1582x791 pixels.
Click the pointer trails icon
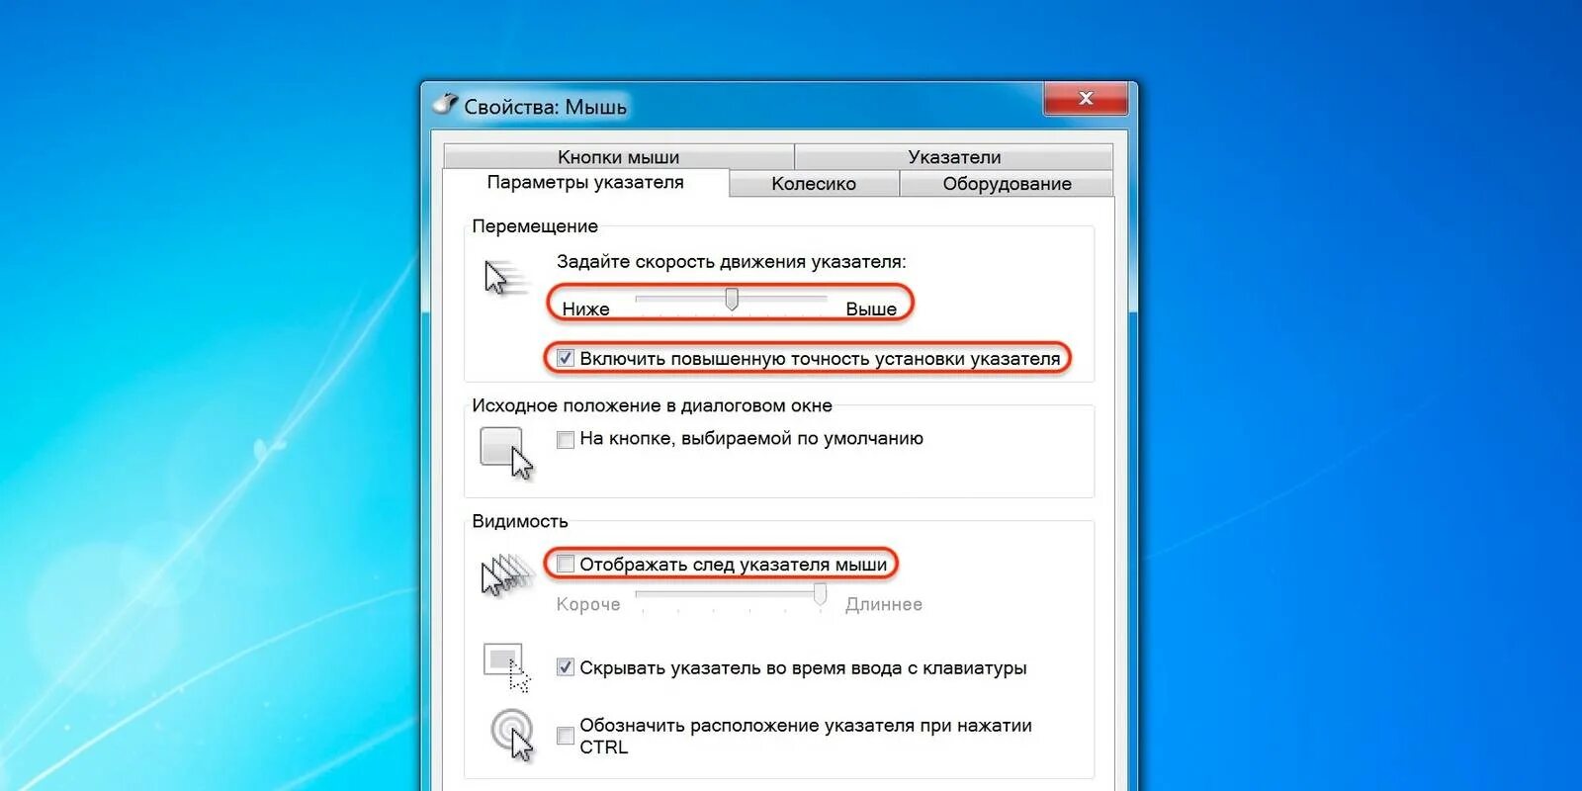tap(506, 575)
